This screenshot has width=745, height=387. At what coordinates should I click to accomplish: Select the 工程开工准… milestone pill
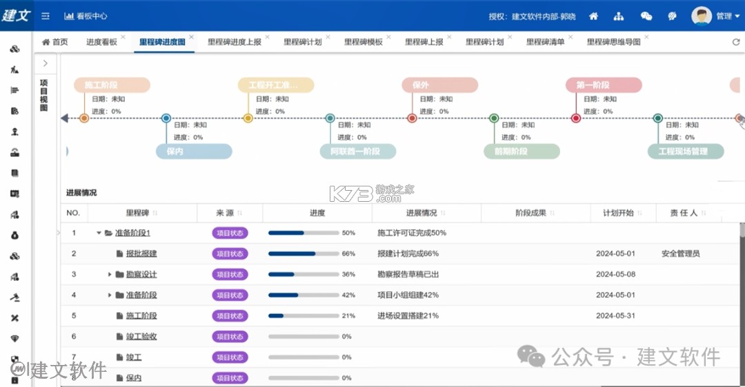point(276,85)
